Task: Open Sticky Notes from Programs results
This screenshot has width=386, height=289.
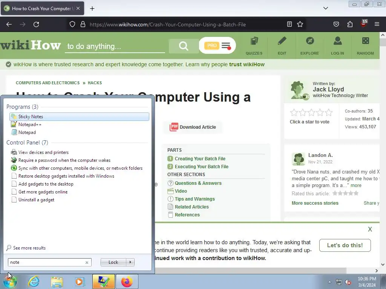Action: [x=79, y=117]
